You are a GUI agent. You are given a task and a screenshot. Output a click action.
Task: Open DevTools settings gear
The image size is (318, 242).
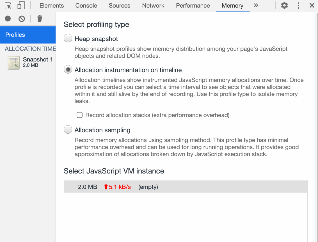click(284, 6)
